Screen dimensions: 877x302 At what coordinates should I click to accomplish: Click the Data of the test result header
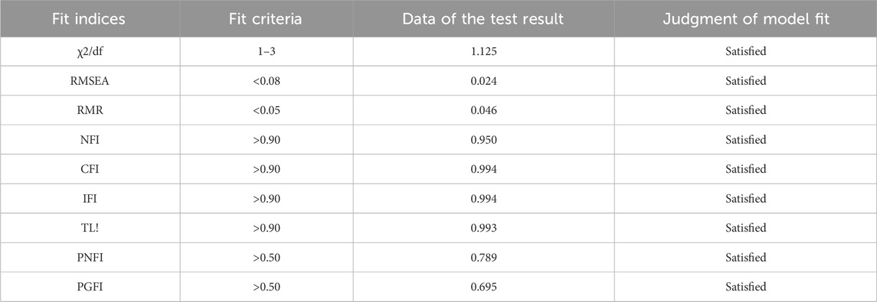coord(483,18)
